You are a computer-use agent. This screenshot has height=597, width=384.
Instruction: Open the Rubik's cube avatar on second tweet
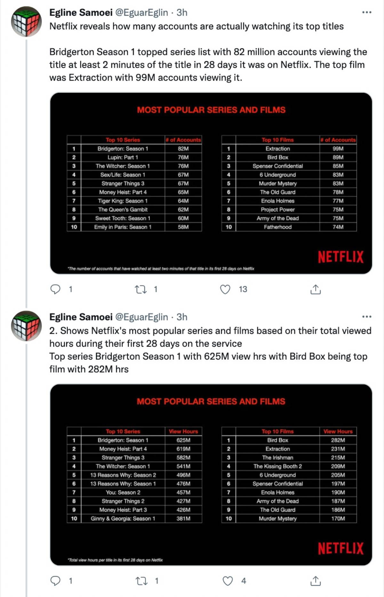point(27,326)
